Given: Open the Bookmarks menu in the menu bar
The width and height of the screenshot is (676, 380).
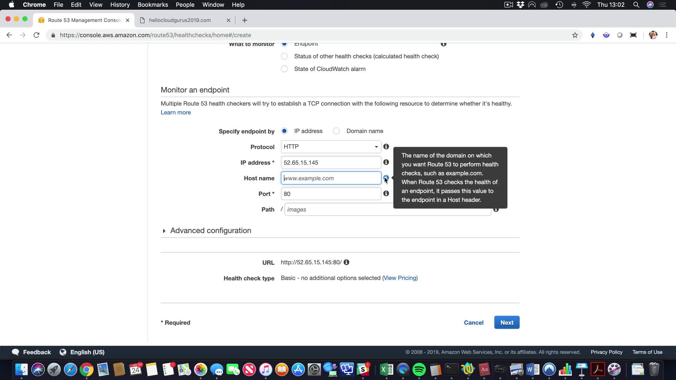Looking at the screenshot, I should [x=152, y=5].
